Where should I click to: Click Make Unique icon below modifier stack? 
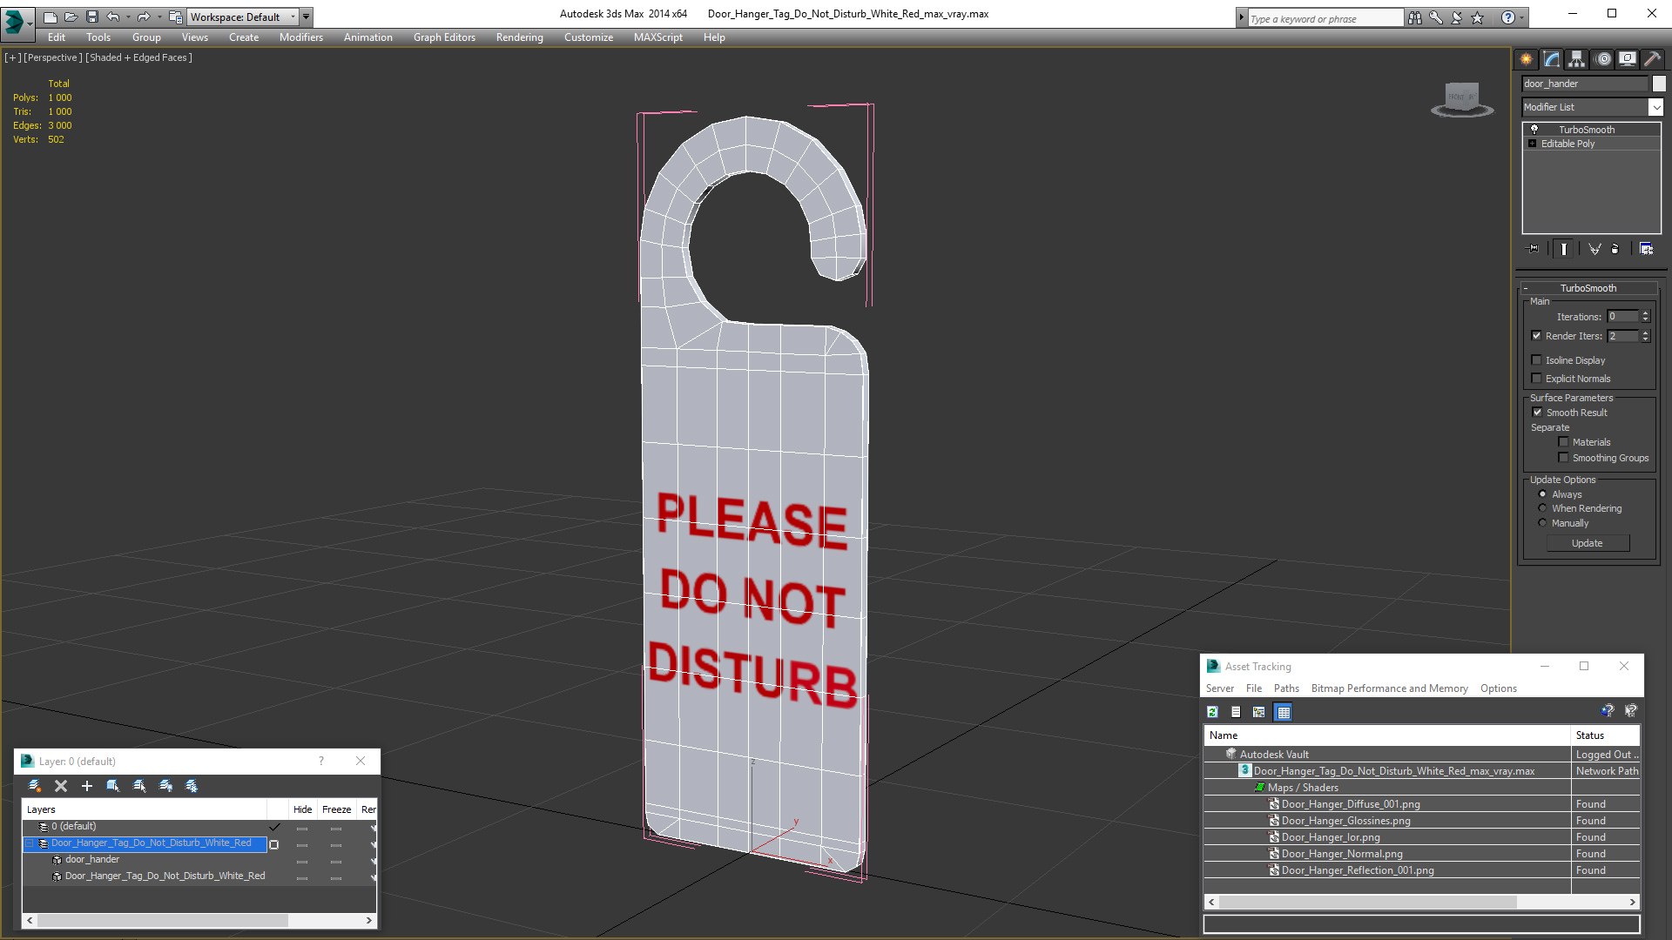[1594, 249]
